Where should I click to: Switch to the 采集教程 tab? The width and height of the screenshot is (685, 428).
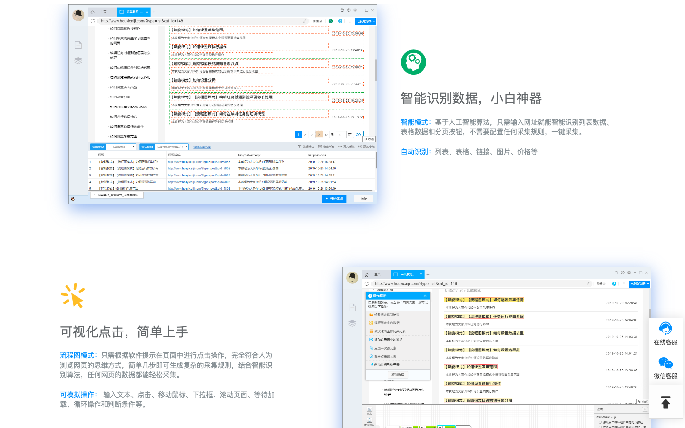click(132, 12)
